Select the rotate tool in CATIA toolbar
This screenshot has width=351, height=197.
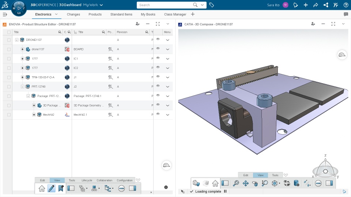pos(255,184)
